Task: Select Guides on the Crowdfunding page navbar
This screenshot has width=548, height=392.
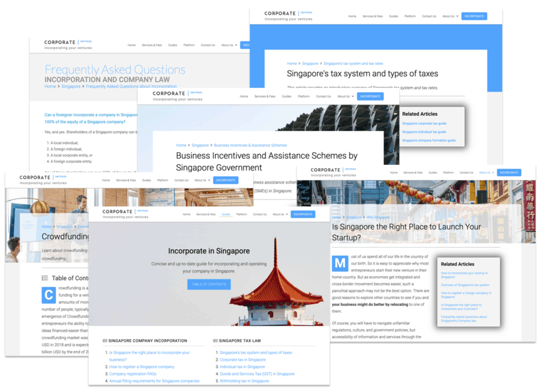Action: pyautogui.click(x=147, y=180)
